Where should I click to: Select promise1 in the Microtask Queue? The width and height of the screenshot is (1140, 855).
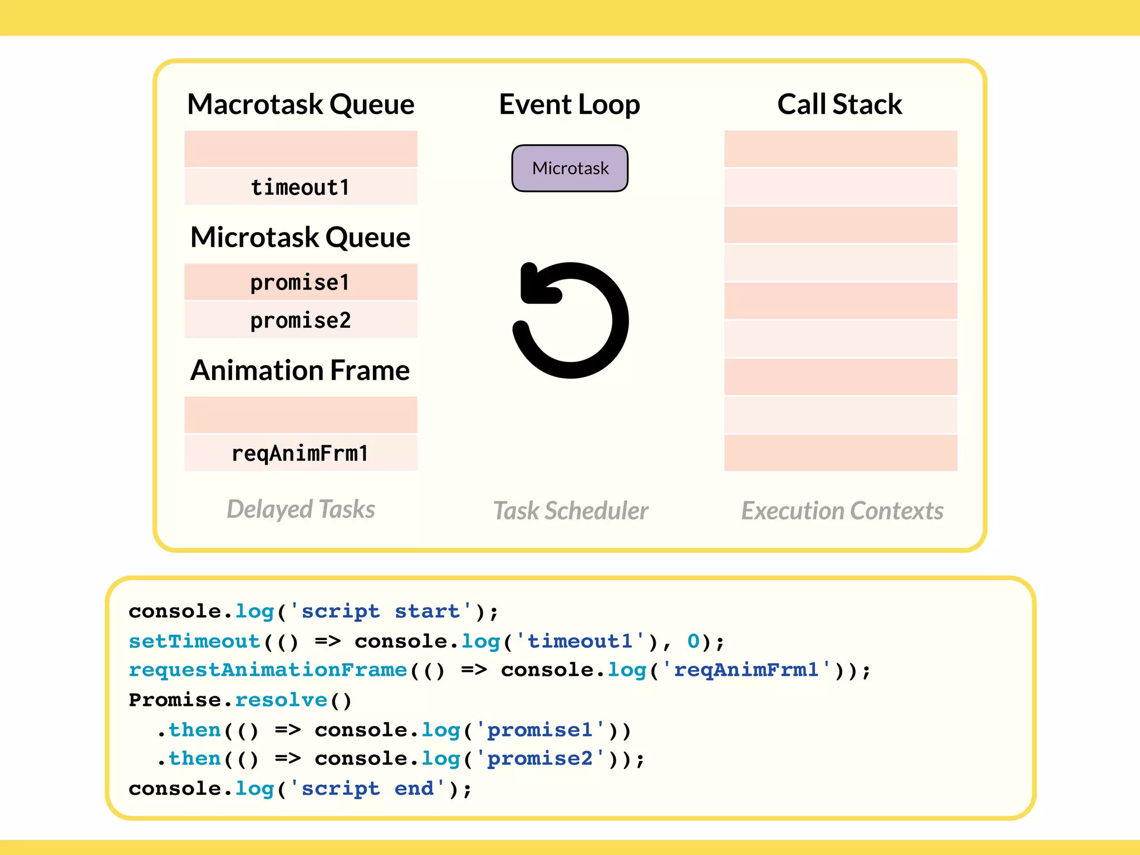click(x=301, y=282)
